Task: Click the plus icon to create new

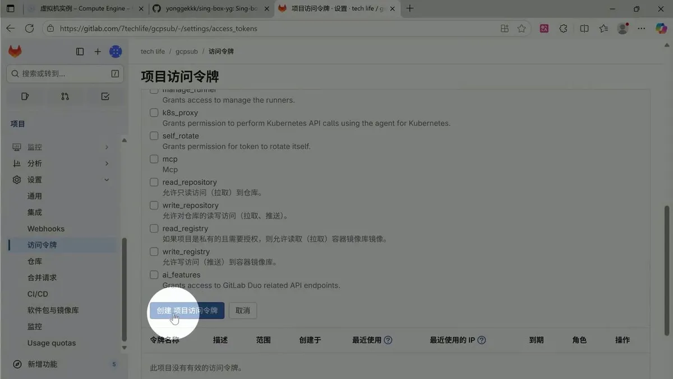Action: coord(98,51)
